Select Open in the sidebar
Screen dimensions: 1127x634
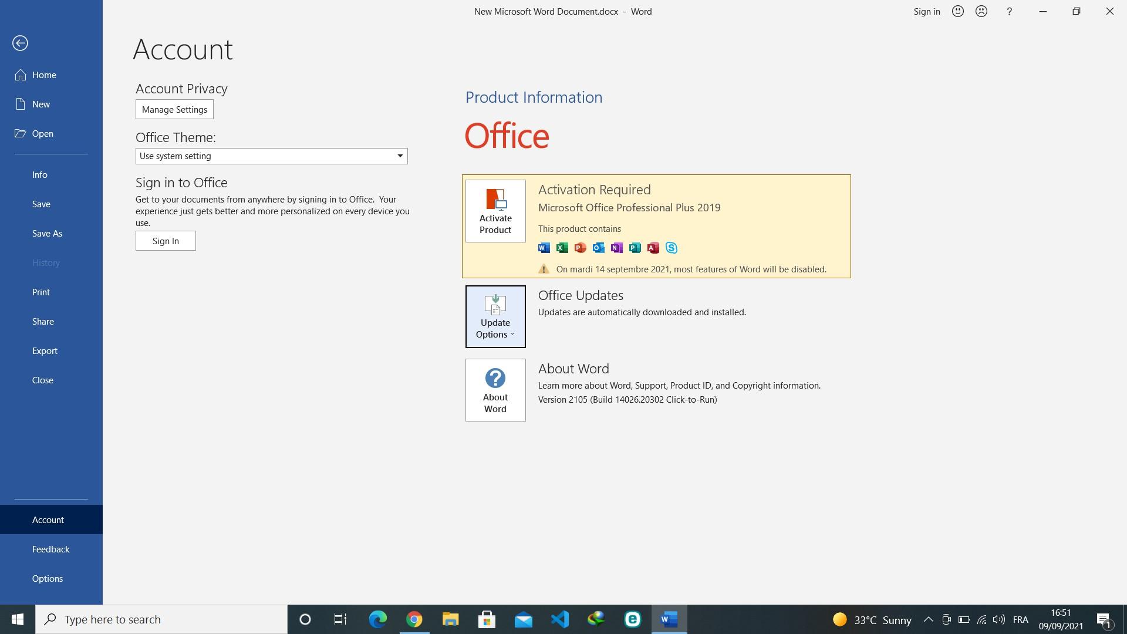tap(51, 133)
